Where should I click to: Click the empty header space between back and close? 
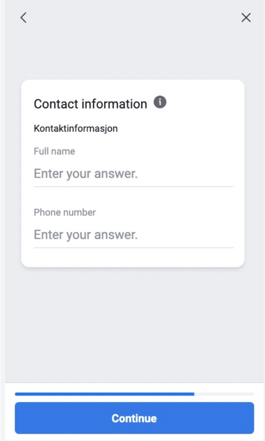tap(133, 18)
